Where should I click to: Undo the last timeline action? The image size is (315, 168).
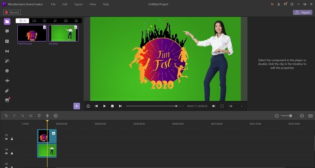point(6,116)
